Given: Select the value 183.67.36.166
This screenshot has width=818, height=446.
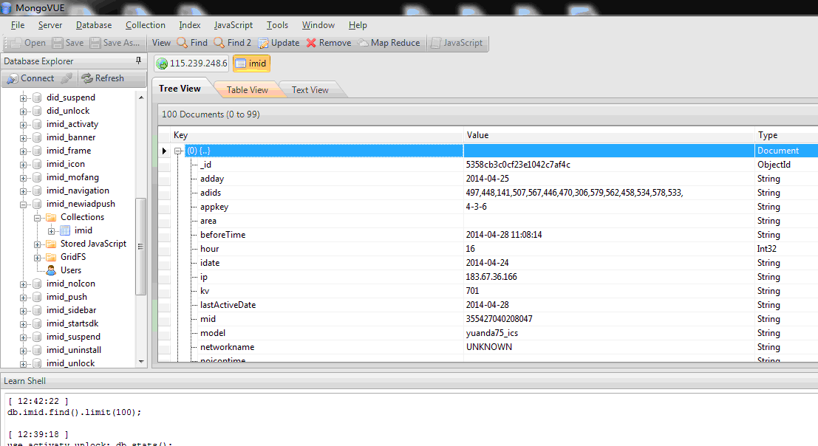Looking at the screenshot, I should pos(491,277).
